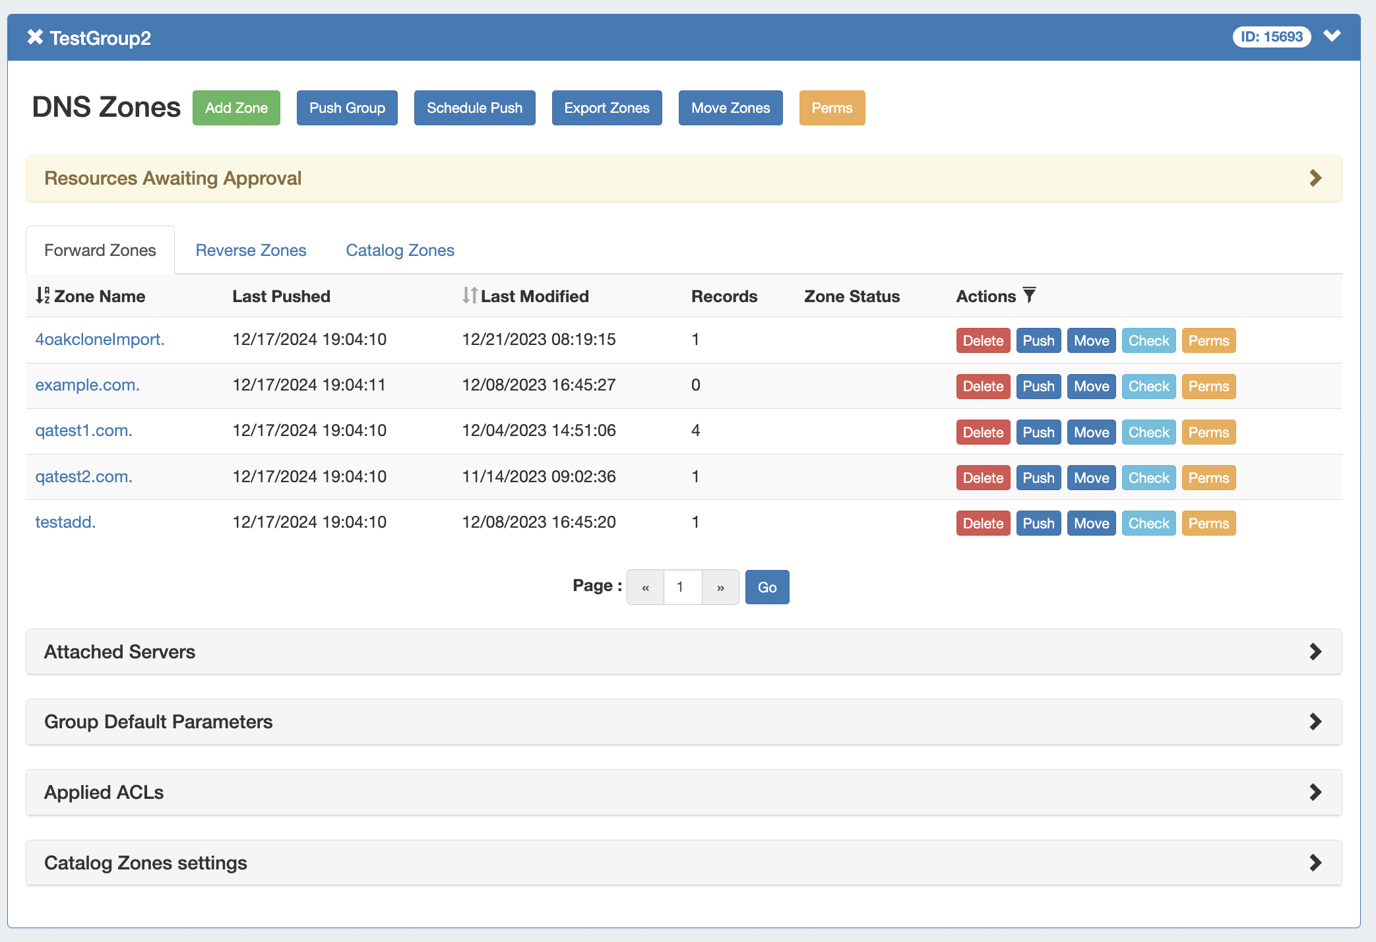
Task: Delete the qatest1.com. zone
Action: coord(983,431)
